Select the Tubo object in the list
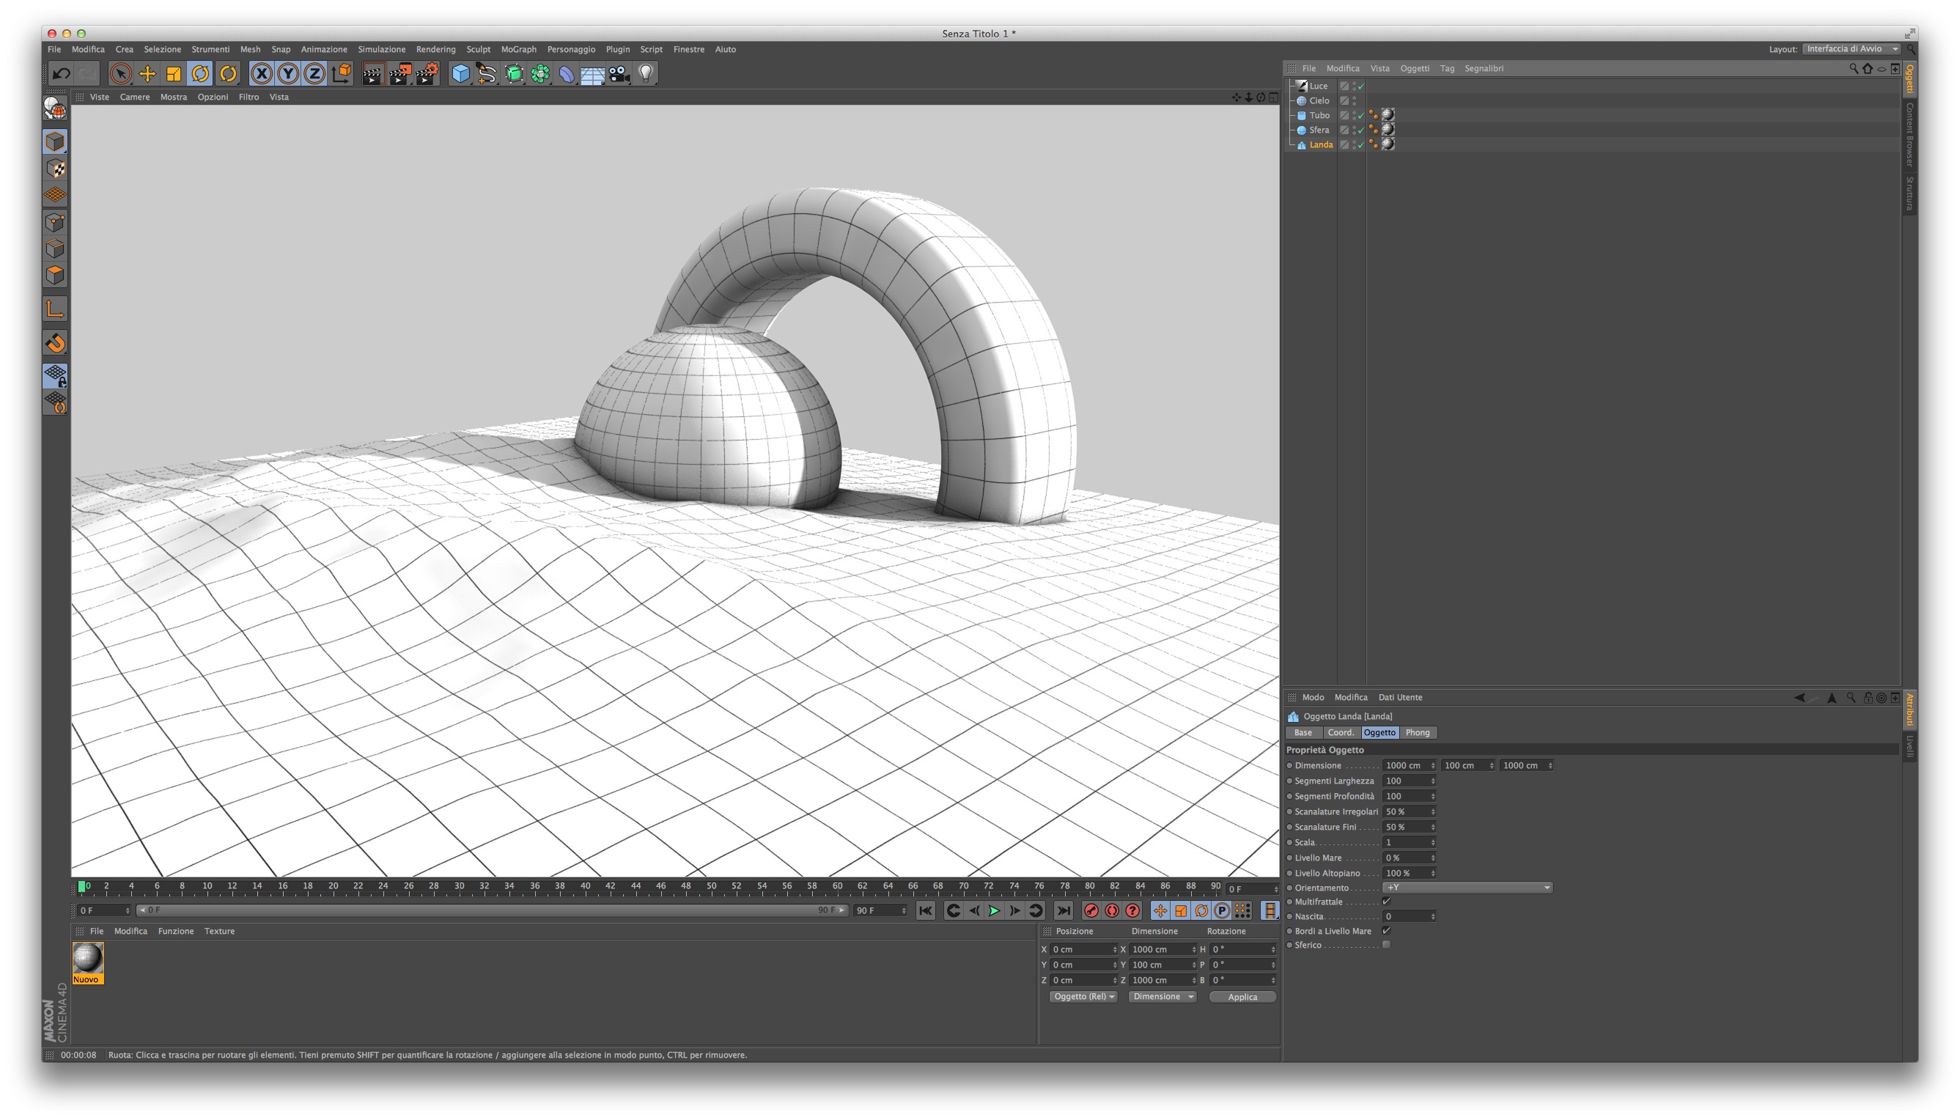The image size is (1960, 1120). (1319, 115)
